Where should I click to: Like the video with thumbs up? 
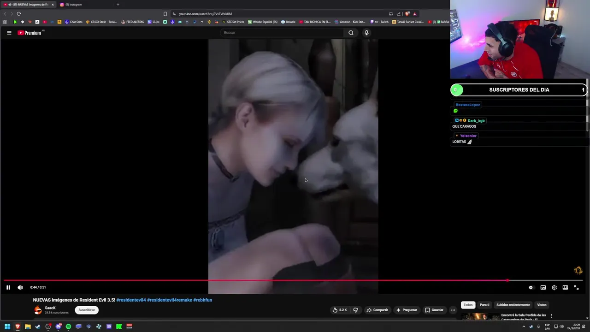coord(340,310)
